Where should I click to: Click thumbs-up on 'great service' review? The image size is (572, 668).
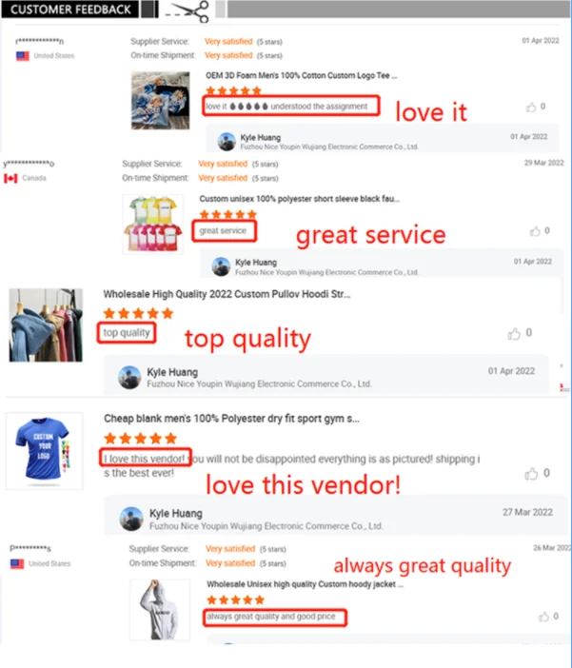click(x=535, y=231)
